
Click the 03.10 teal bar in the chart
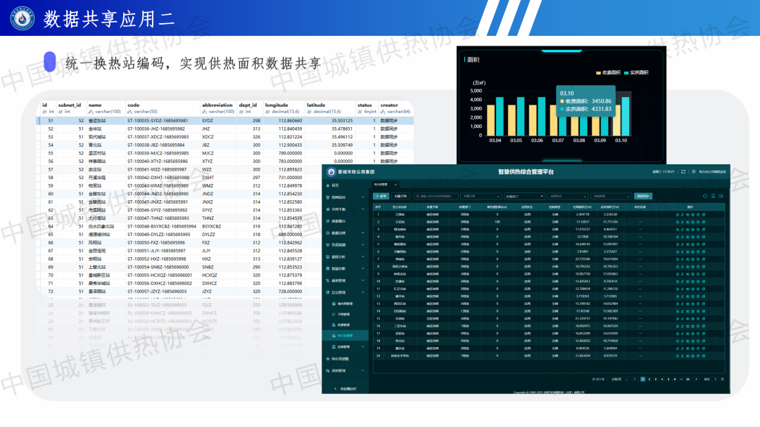[x=625, y=116]
